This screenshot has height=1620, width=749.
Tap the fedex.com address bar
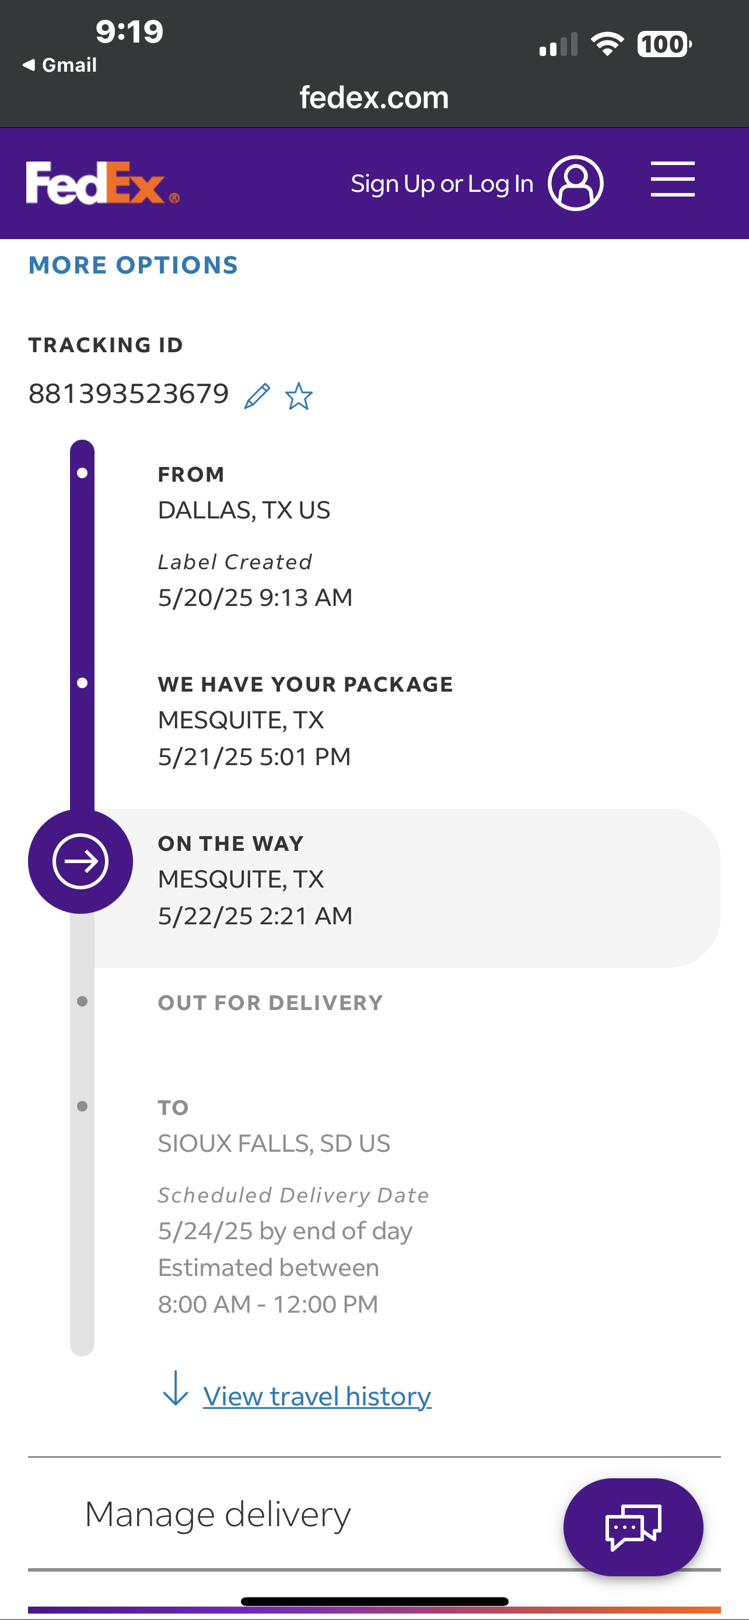(374, 97)
